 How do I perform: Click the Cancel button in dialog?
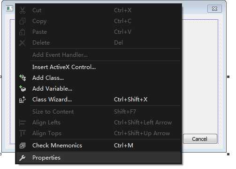click(x=200, y=139)
